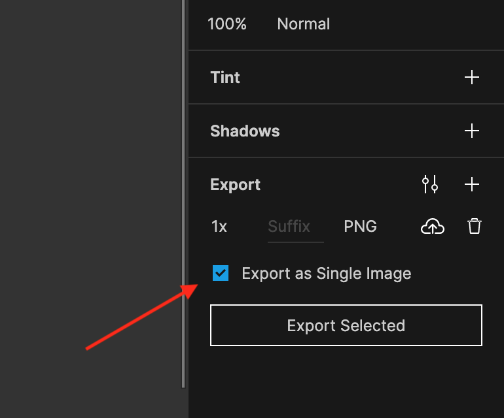Uncheck the Export as Single Image checkbox

221,273
